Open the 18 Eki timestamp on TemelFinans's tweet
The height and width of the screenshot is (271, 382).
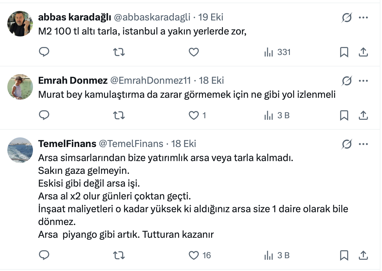point(184,144)
